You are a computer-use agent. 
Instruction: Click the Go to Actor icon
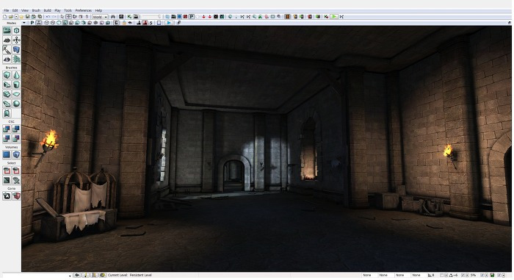pos(7,196)
